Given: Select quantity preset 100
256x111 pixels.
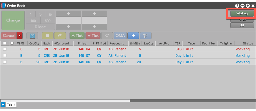Looking at the screenshot, I should [33, 21].
